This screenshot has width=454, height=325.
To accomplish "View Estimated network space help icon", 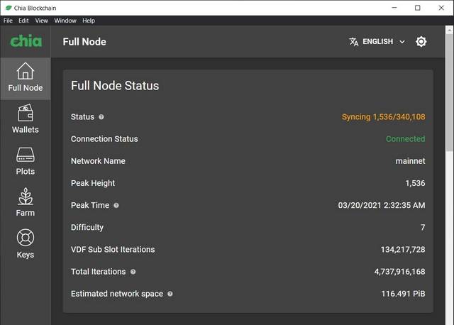I will coord(170,294).
